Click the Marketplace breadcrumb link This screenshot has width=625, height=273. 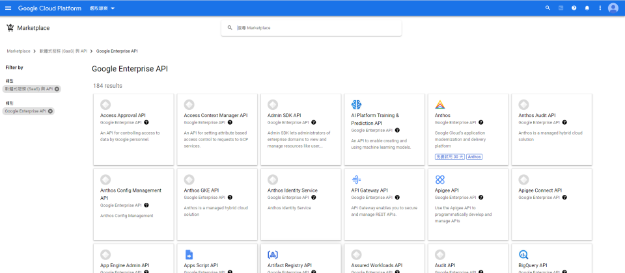click(x=18, y=51)
